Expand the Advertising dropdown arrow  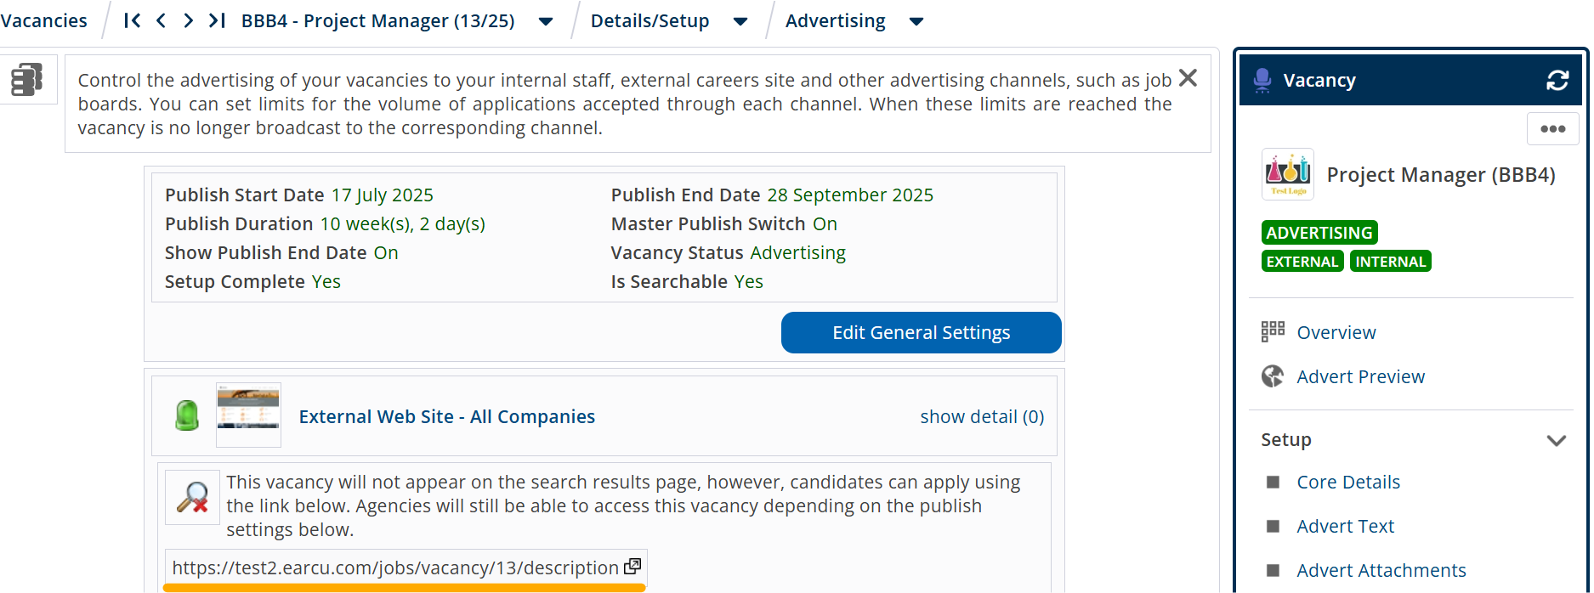coord(916,21)
